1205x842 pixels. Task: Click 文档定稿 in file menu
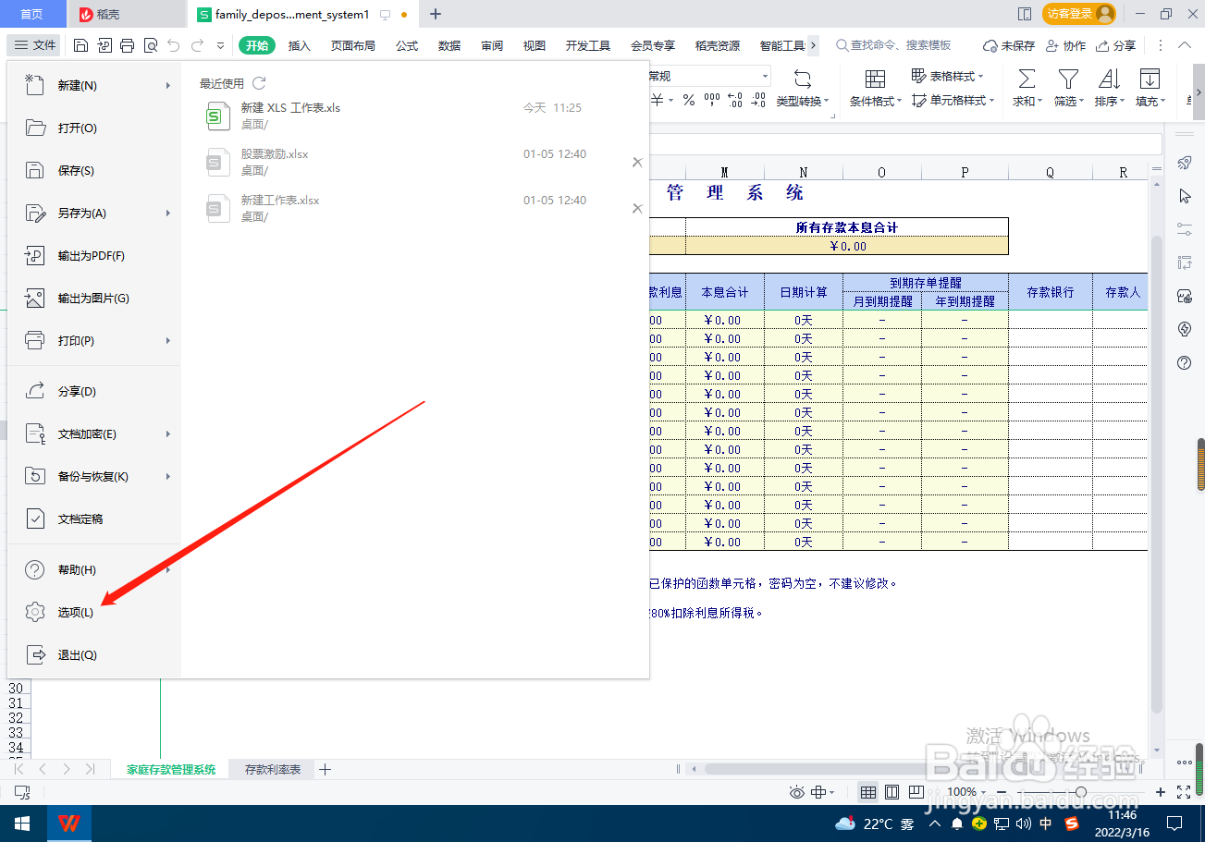[x=94, y=519]
